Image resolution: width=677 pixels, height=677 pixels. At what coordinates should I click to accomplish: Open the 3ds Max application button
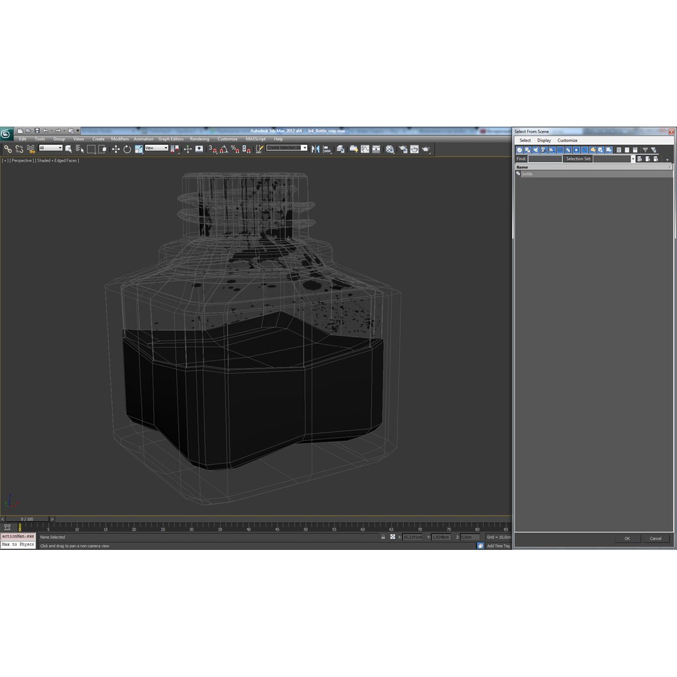[x=6, y=134]
